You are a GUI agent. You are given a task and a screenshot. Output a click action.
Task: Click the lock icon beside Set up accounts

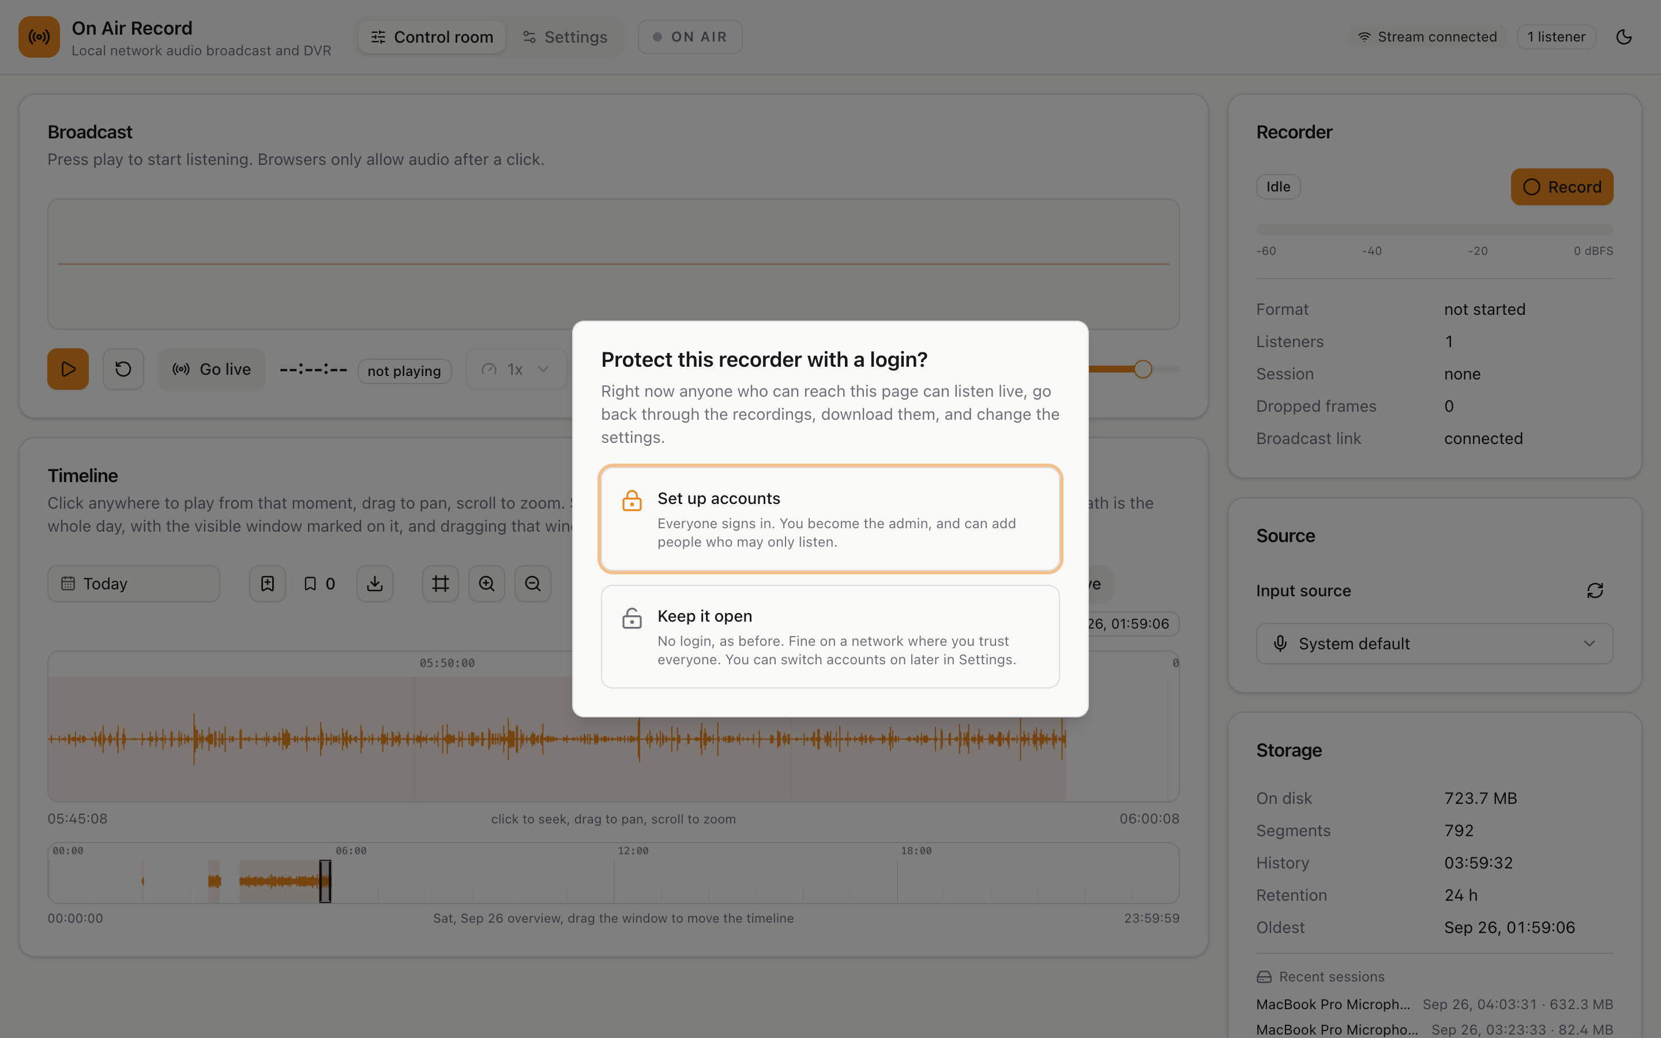[632, 501]
